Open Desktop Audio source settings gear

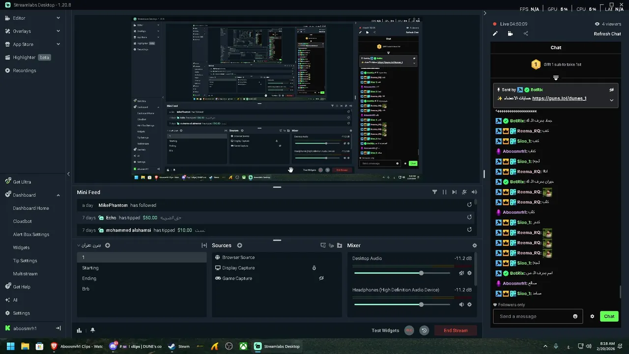[x=469, y=273]
